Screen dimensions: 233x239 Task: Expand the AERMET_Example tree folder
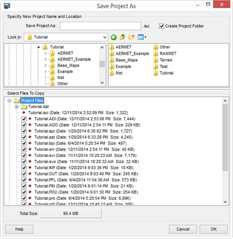pos(46,59)
